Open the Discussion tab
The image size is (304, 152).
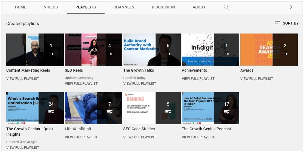(163, 7)
